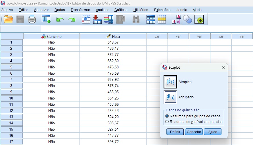Viewport: 253px width, 145px height.
Task: Select row header 4
Action: pyautogui.click(x=11, y=61)
